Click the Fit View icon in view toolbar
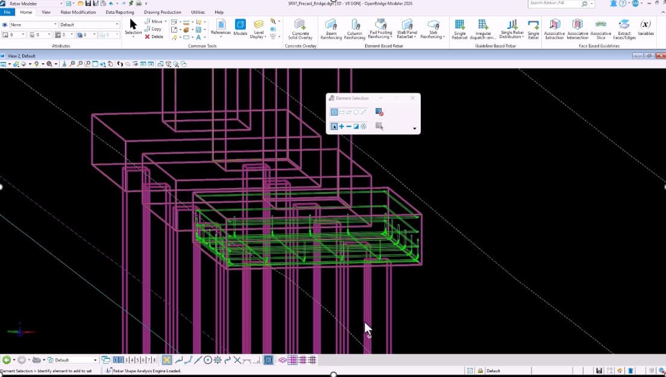The image size is (666, 377). click(95, 64)
